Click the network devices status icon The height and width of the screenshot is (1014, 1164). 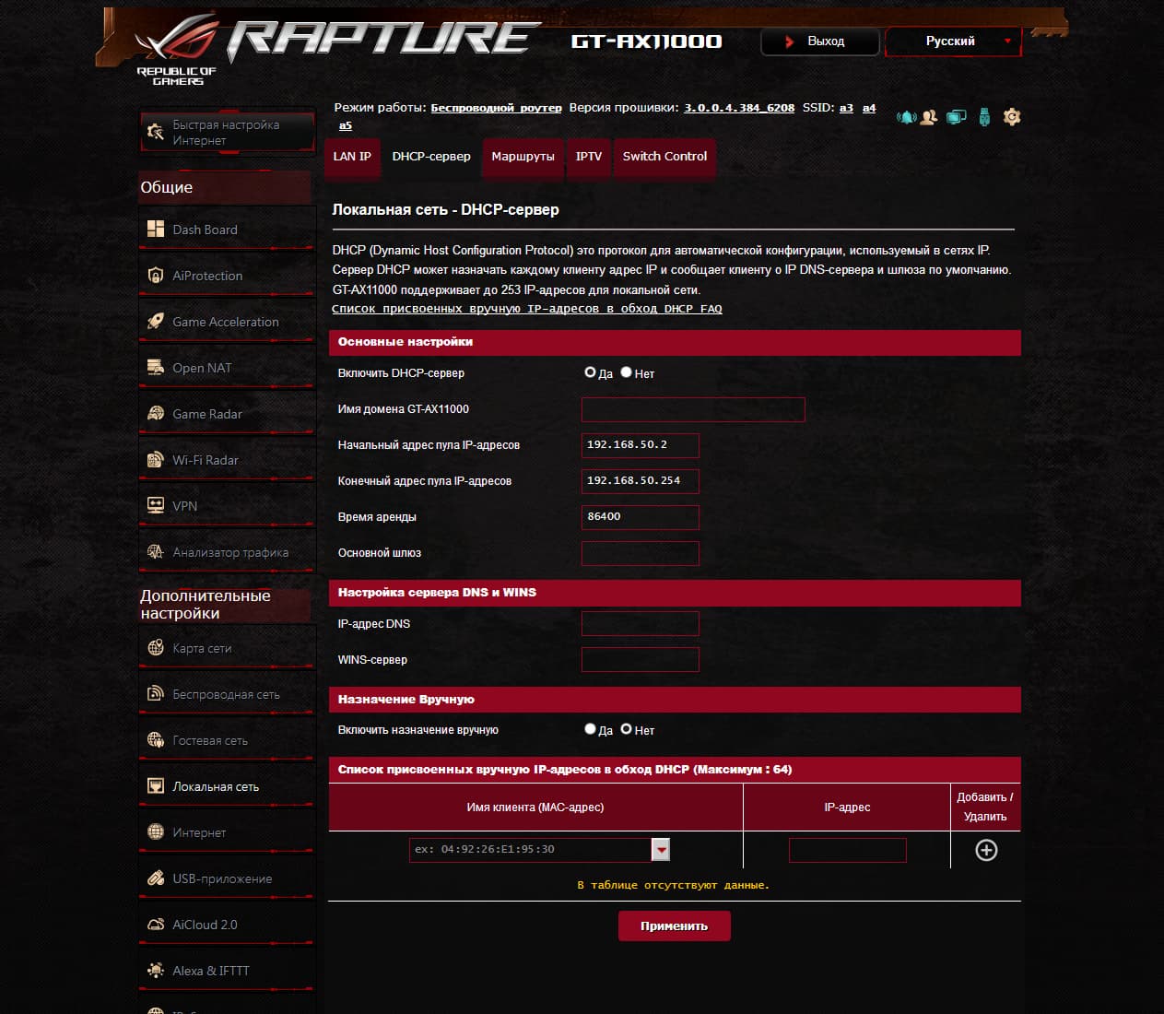[x=957, y=117]
